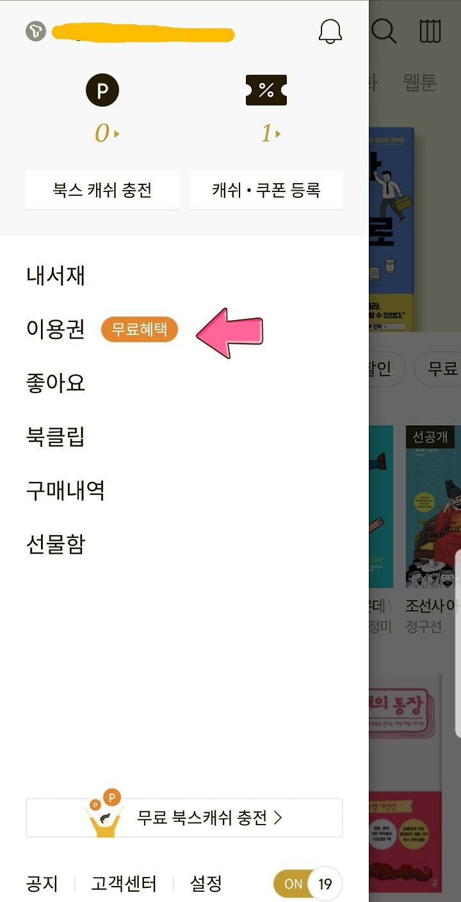This screenshot has width=461, height=902.
Task: Open 무료 북스캐쉬 충전 chevron banner
Action: pyautogui.click(x=184, y=817)
